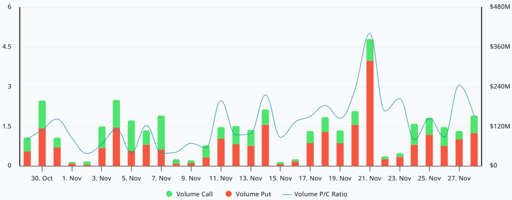The image size is (512, 200).
Task: Click the 27. Nov axis date label
Action: [459, 178]
